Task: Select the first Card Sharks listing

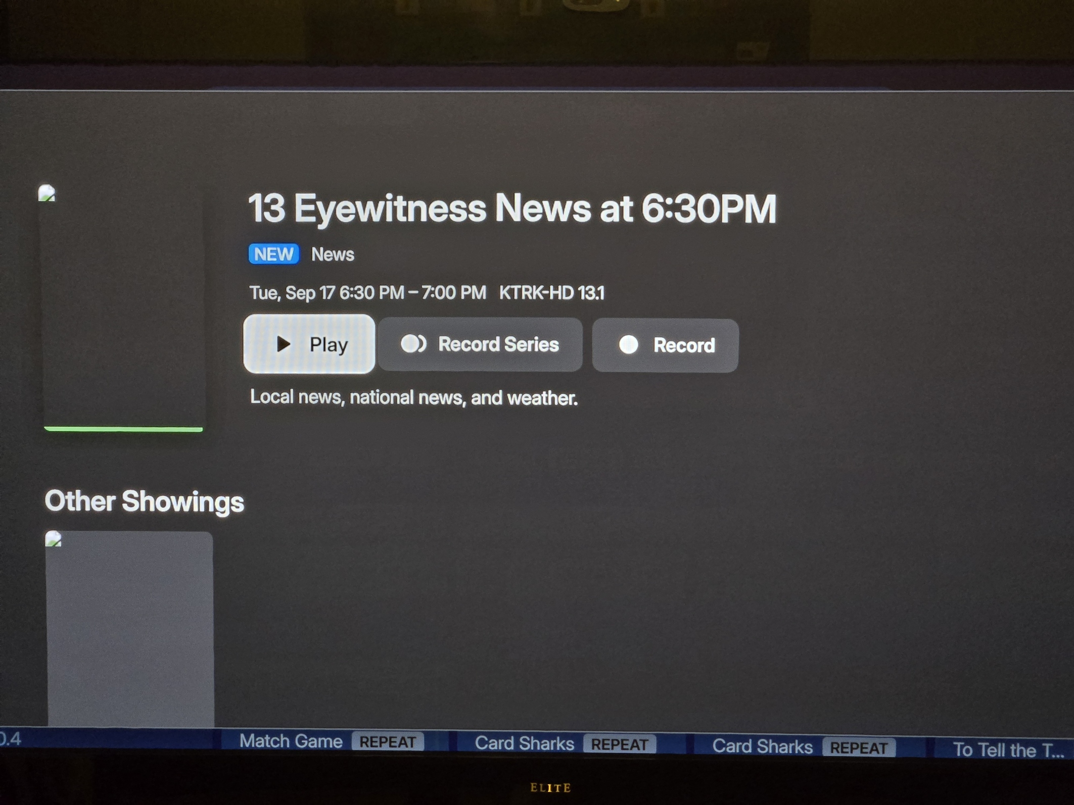Action: [524, 743]
